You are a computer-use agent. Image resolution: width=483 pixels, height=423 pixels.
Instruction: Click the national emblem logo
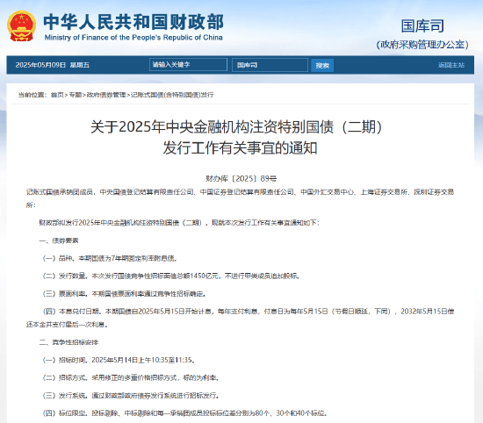coord(22,26)
